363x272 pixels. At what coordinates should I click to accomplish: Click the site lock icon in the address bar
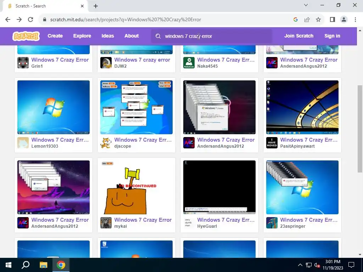pos(45,19)
